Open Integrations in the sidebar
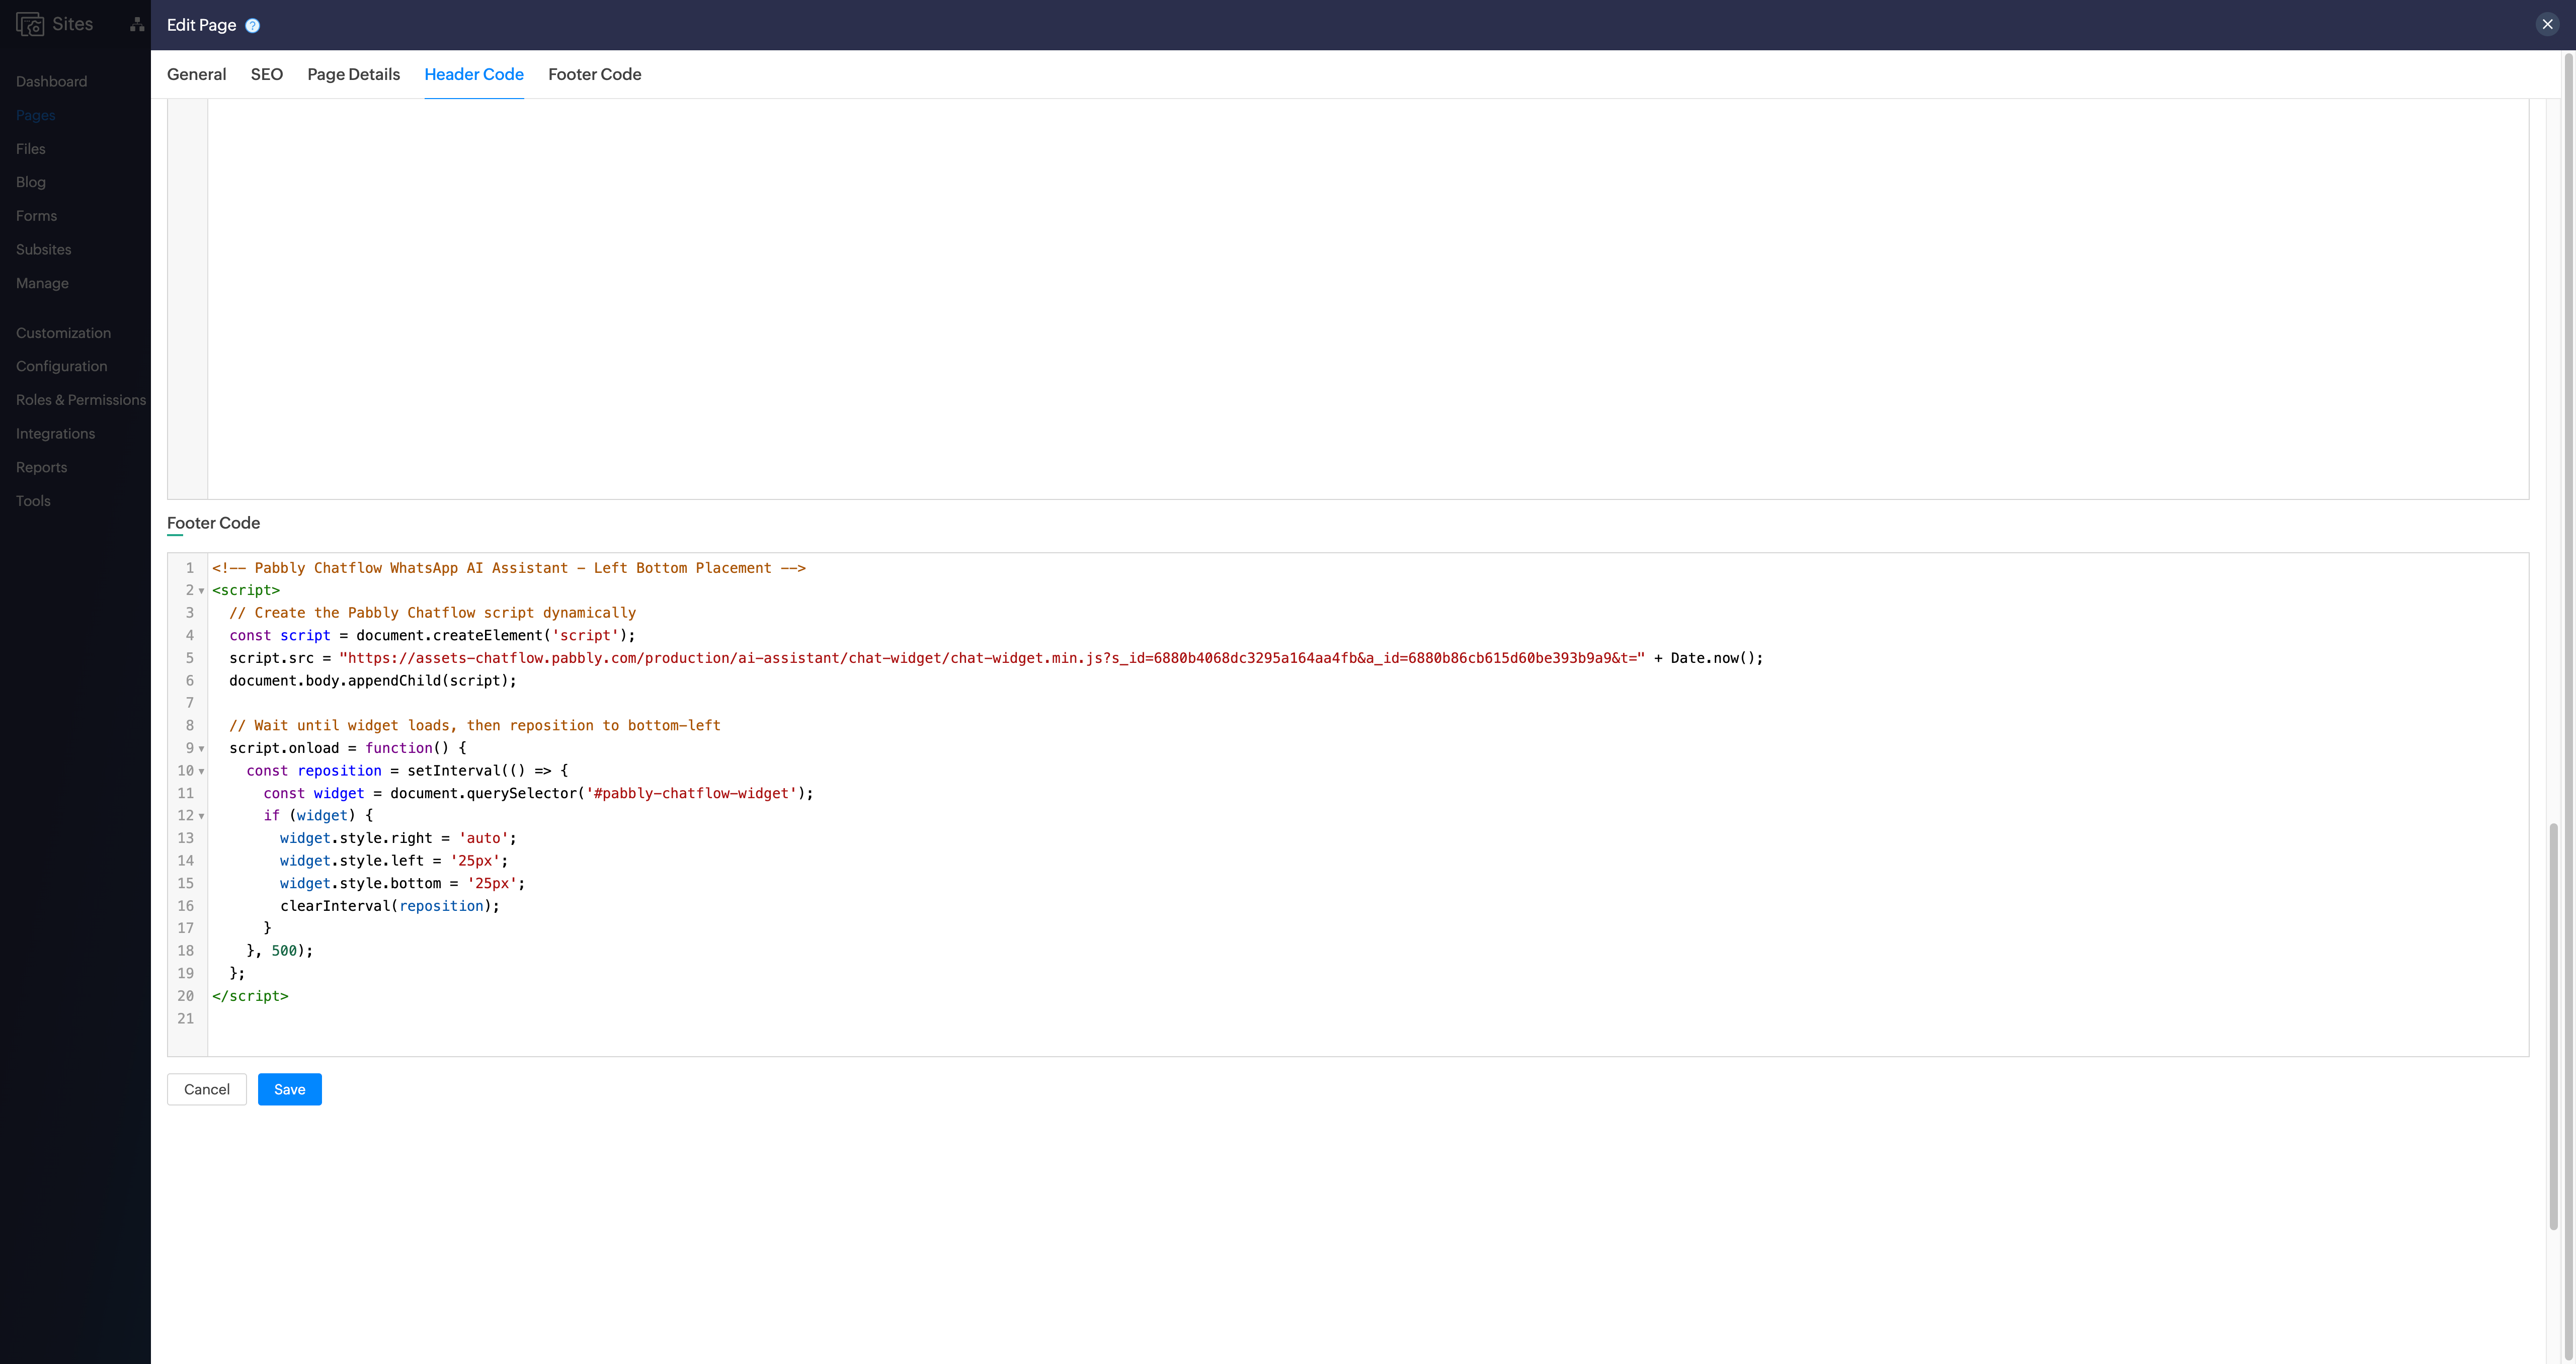The width and height of the screenshot is (2576, 1364). (55, 433)
